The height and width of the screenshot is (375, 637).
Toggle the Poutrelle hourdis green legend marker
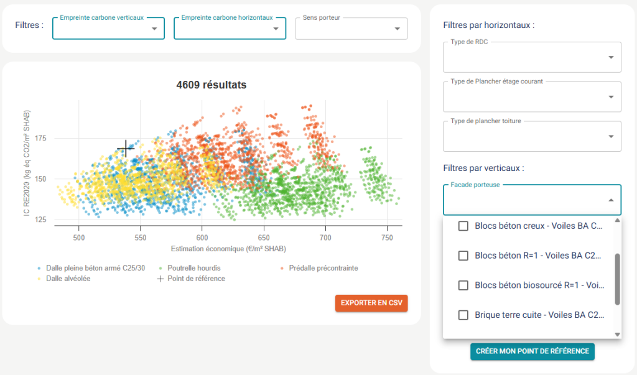click(160, 269)
